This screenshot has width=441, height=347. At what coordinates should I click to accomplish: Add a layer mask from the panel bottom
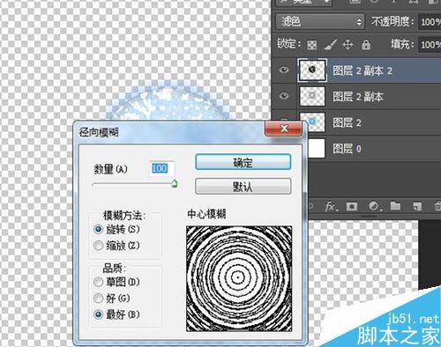click(x=352, y=206)
